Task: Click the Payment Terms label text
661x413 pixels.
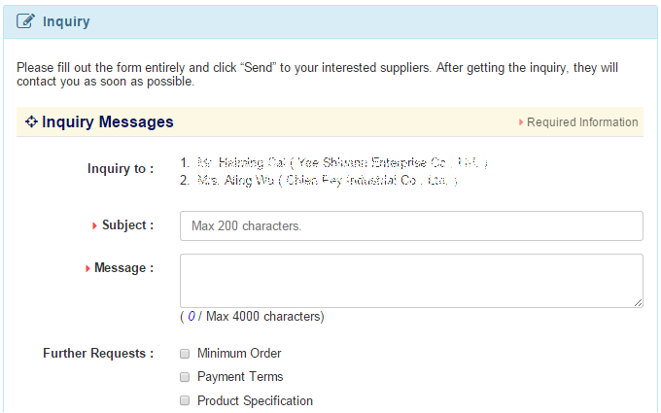Action: (x=240, y=376)
